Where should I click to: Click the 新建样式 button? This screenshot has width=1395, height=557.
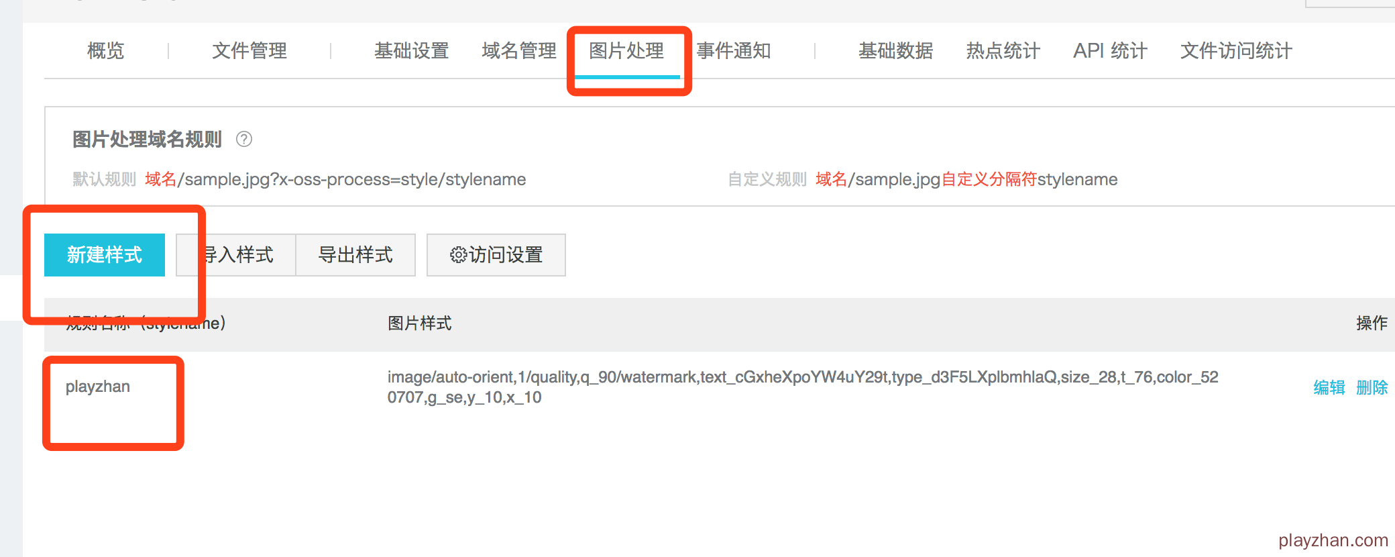coord(105,255)
